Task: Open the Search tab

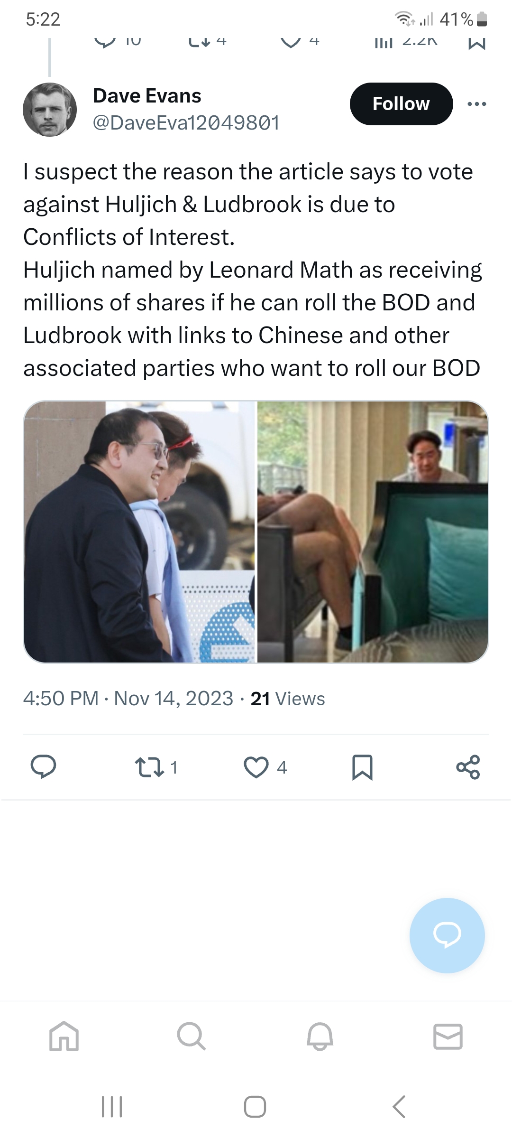Action: tap(192, 1036)
